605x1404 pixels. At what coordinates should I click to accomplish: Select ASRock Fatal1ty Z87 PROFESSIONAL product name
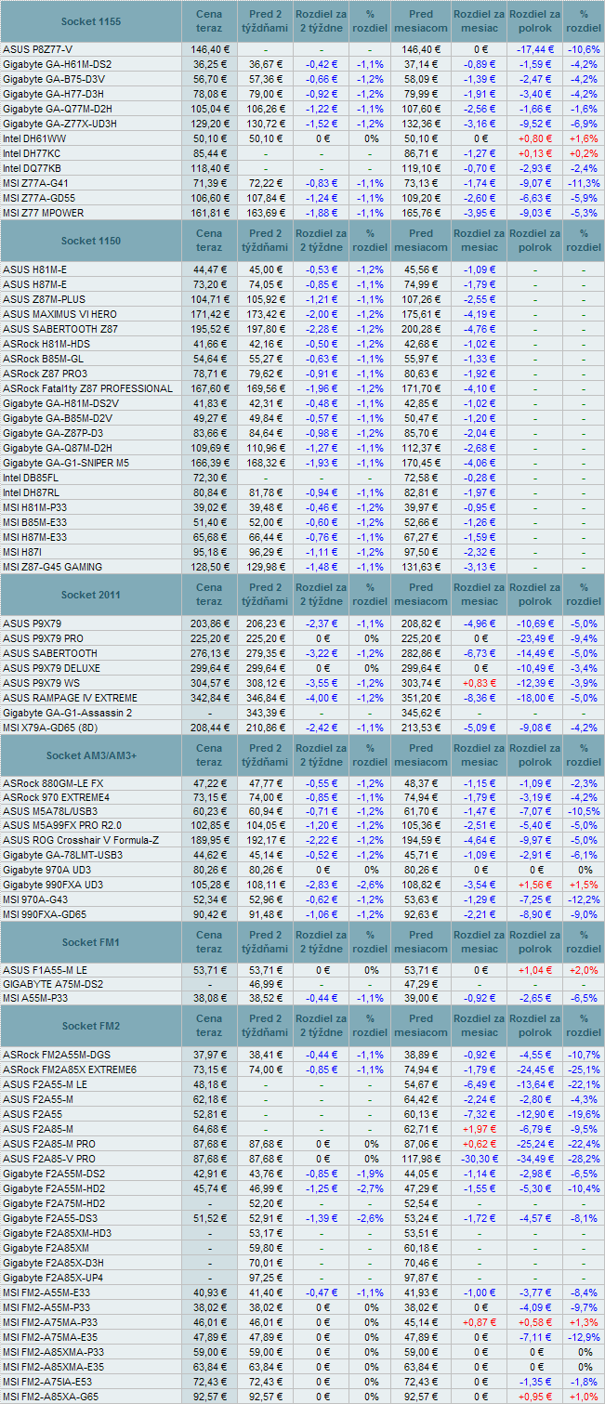[87, 388]
